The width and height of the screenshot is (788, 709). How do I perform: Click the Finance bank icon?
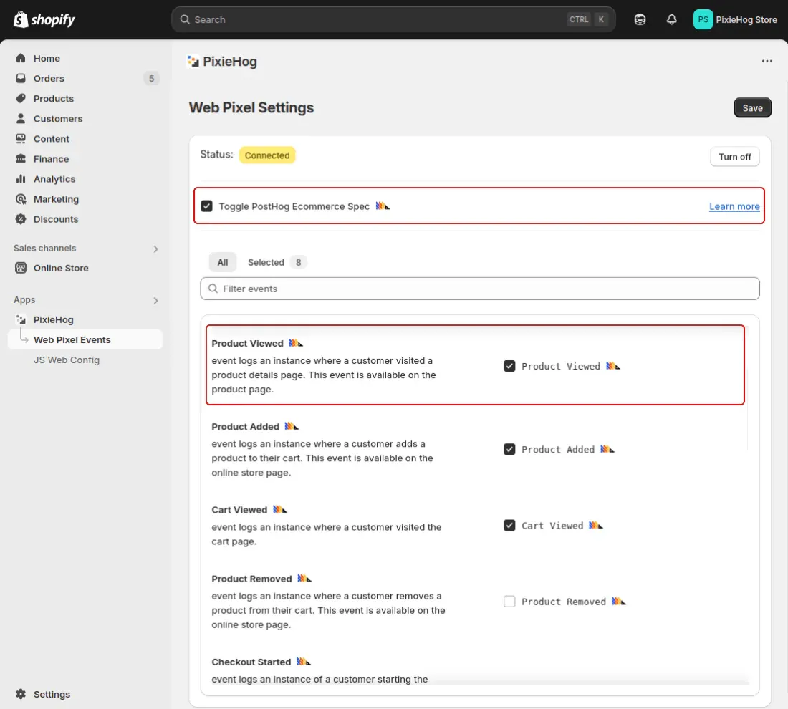coord(21,159)
